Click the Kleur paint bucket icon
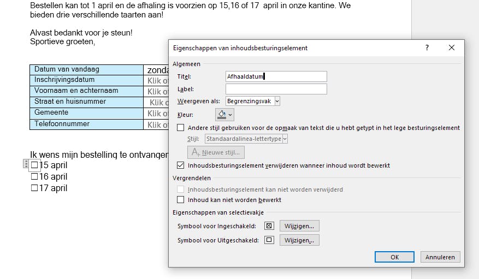 pyautogui.click(x=221, y=114)
